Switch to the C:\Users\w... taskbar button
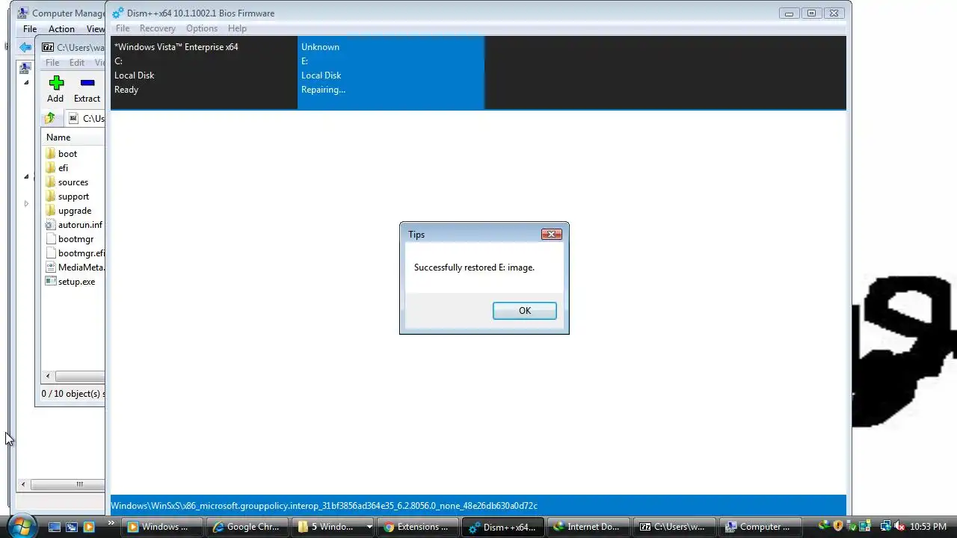This screenshot has width=957, height=538. (673, 527)
